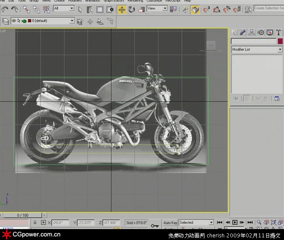Image resolution: width=284 pixels, height=240 pixels.
Task: Click Go to Start playback button
Action: point(219,222)
